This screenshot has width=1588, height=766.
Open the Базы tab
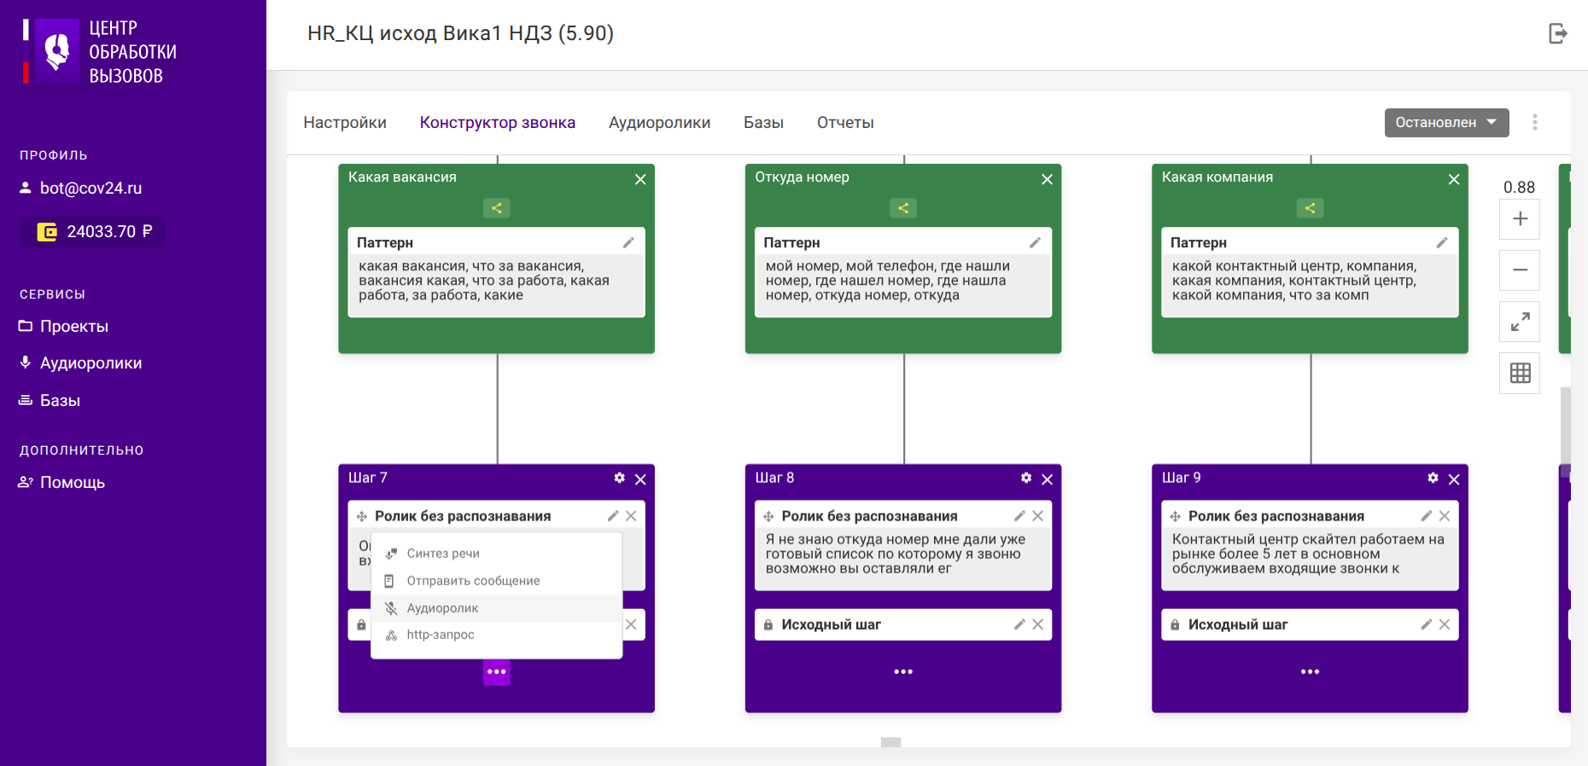763,122
